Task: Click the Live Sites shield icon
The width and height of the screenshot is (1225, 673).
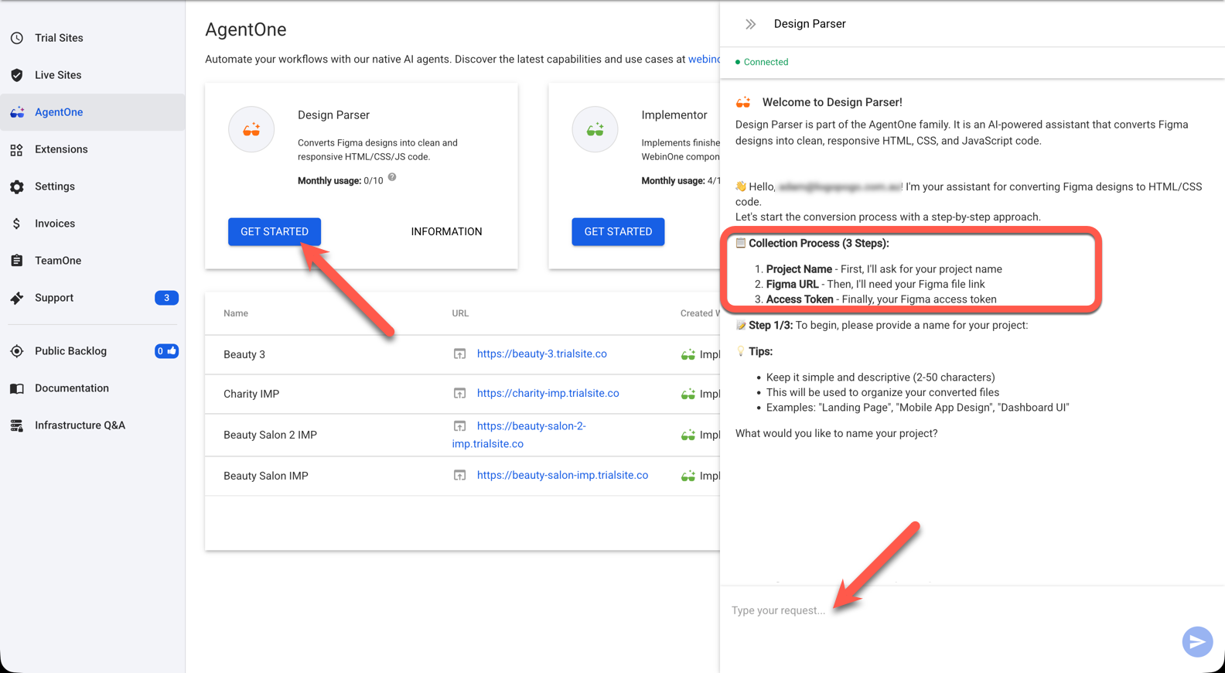Action: click(x=17, y=75)
